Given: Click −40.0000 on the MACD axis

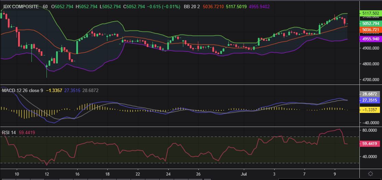Looking at the screenshot, I should 371,123.
